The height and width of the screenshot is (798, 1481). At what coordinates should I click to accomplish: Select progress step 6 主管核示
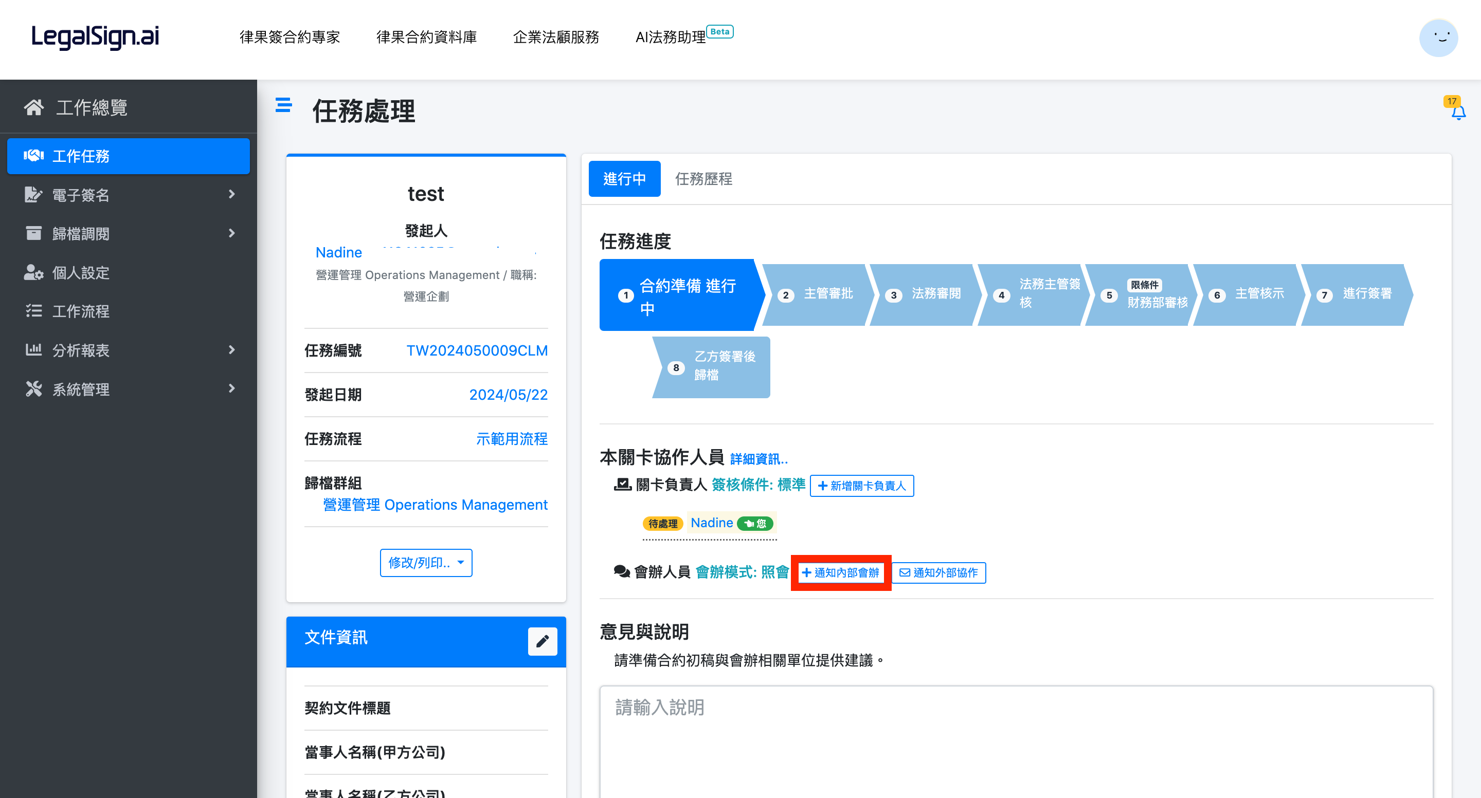pos(1249,295)
